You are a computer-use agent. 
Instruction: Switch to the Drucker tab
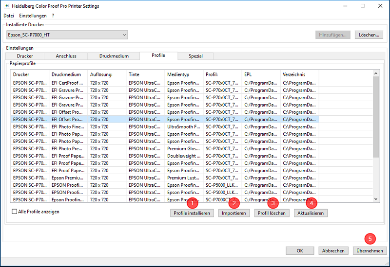point(25,56)
